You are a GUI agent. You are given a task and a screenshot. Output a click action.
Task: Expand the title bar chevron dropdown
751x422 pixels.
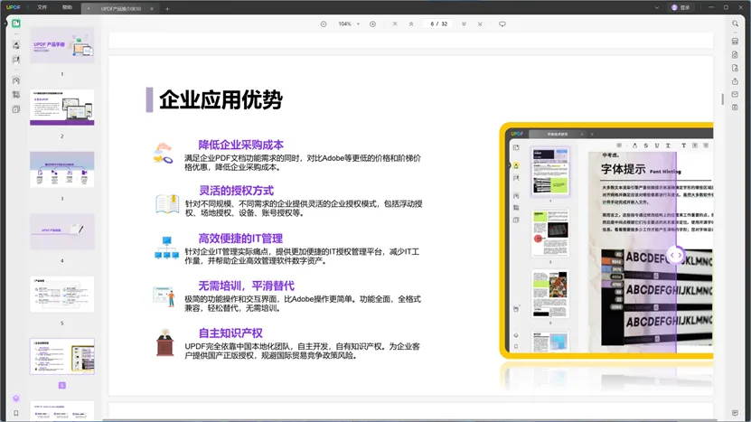[x=657, y=7]
